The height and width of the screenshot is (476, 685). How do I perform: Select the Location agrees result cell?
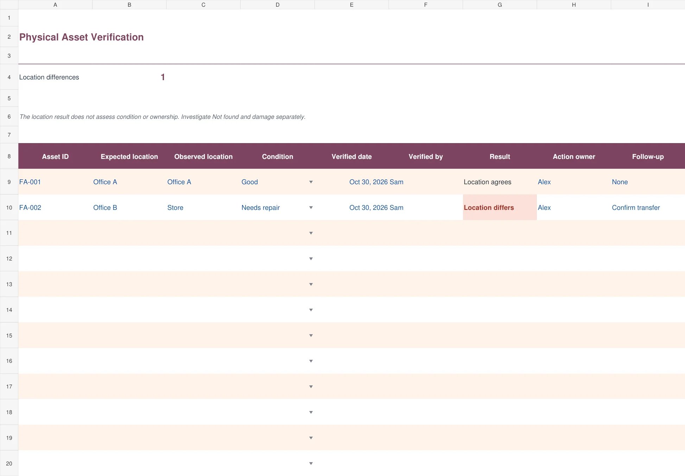coord(500,182)
